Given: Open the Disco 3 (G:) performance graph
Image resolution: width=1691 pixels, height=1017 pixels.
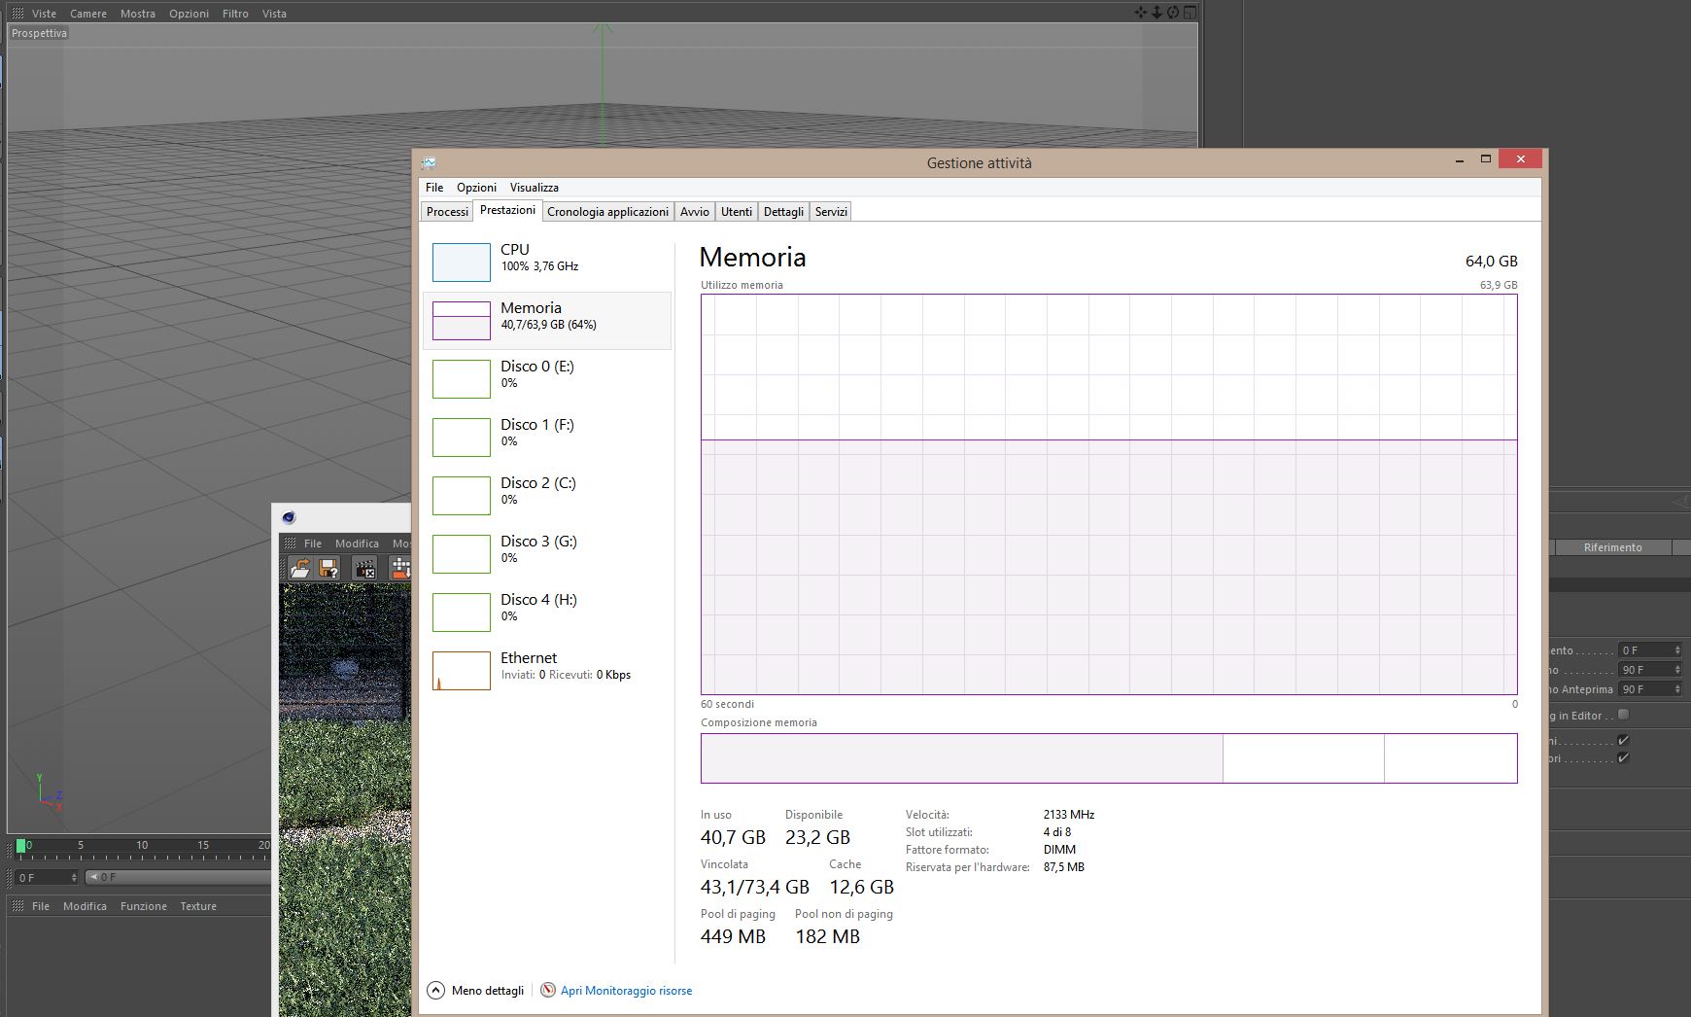Looking at the screenshot, I should (x=462, y=554).
